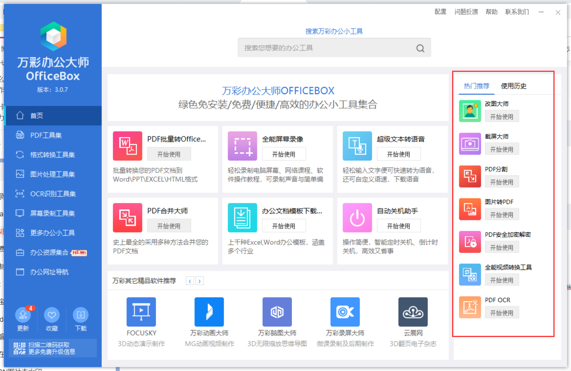
Task: Click the 版本: 3.0.7 version text
Action: pyautogui.click(x=52, y=89)
